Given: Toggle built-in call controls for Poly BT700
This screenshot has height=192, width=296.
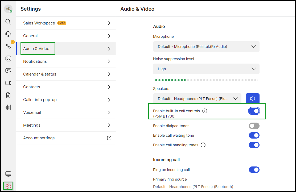Looking at the screenshot, I should point(254,111).
